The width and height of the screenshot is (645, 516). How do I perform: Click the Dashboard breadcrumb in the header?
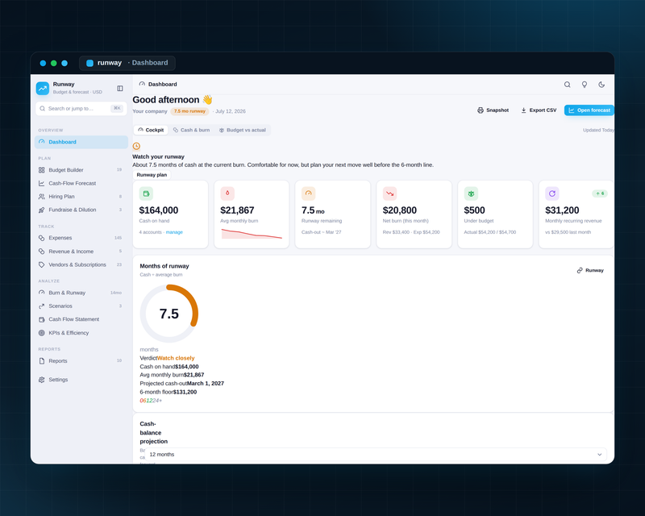coord(158,84)
